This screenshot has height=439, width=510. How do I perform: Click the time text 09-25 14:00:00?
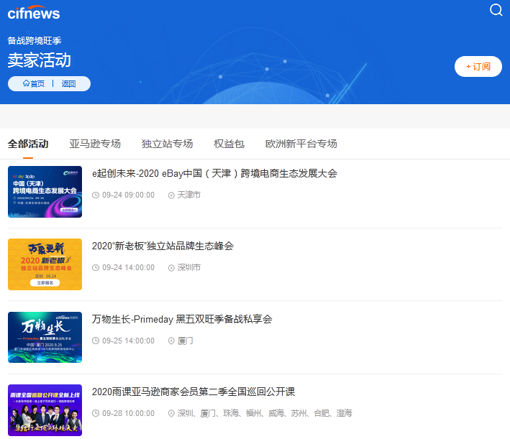[x=129, y=341]
